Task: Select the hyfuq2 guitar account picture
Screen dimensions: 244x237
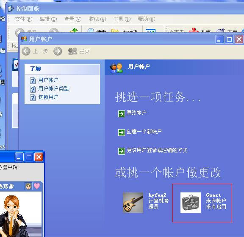Action: [x=133, y=203]
